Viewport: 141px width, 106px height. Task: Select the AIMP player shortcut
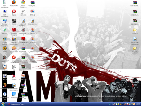(x=5, y=48)
